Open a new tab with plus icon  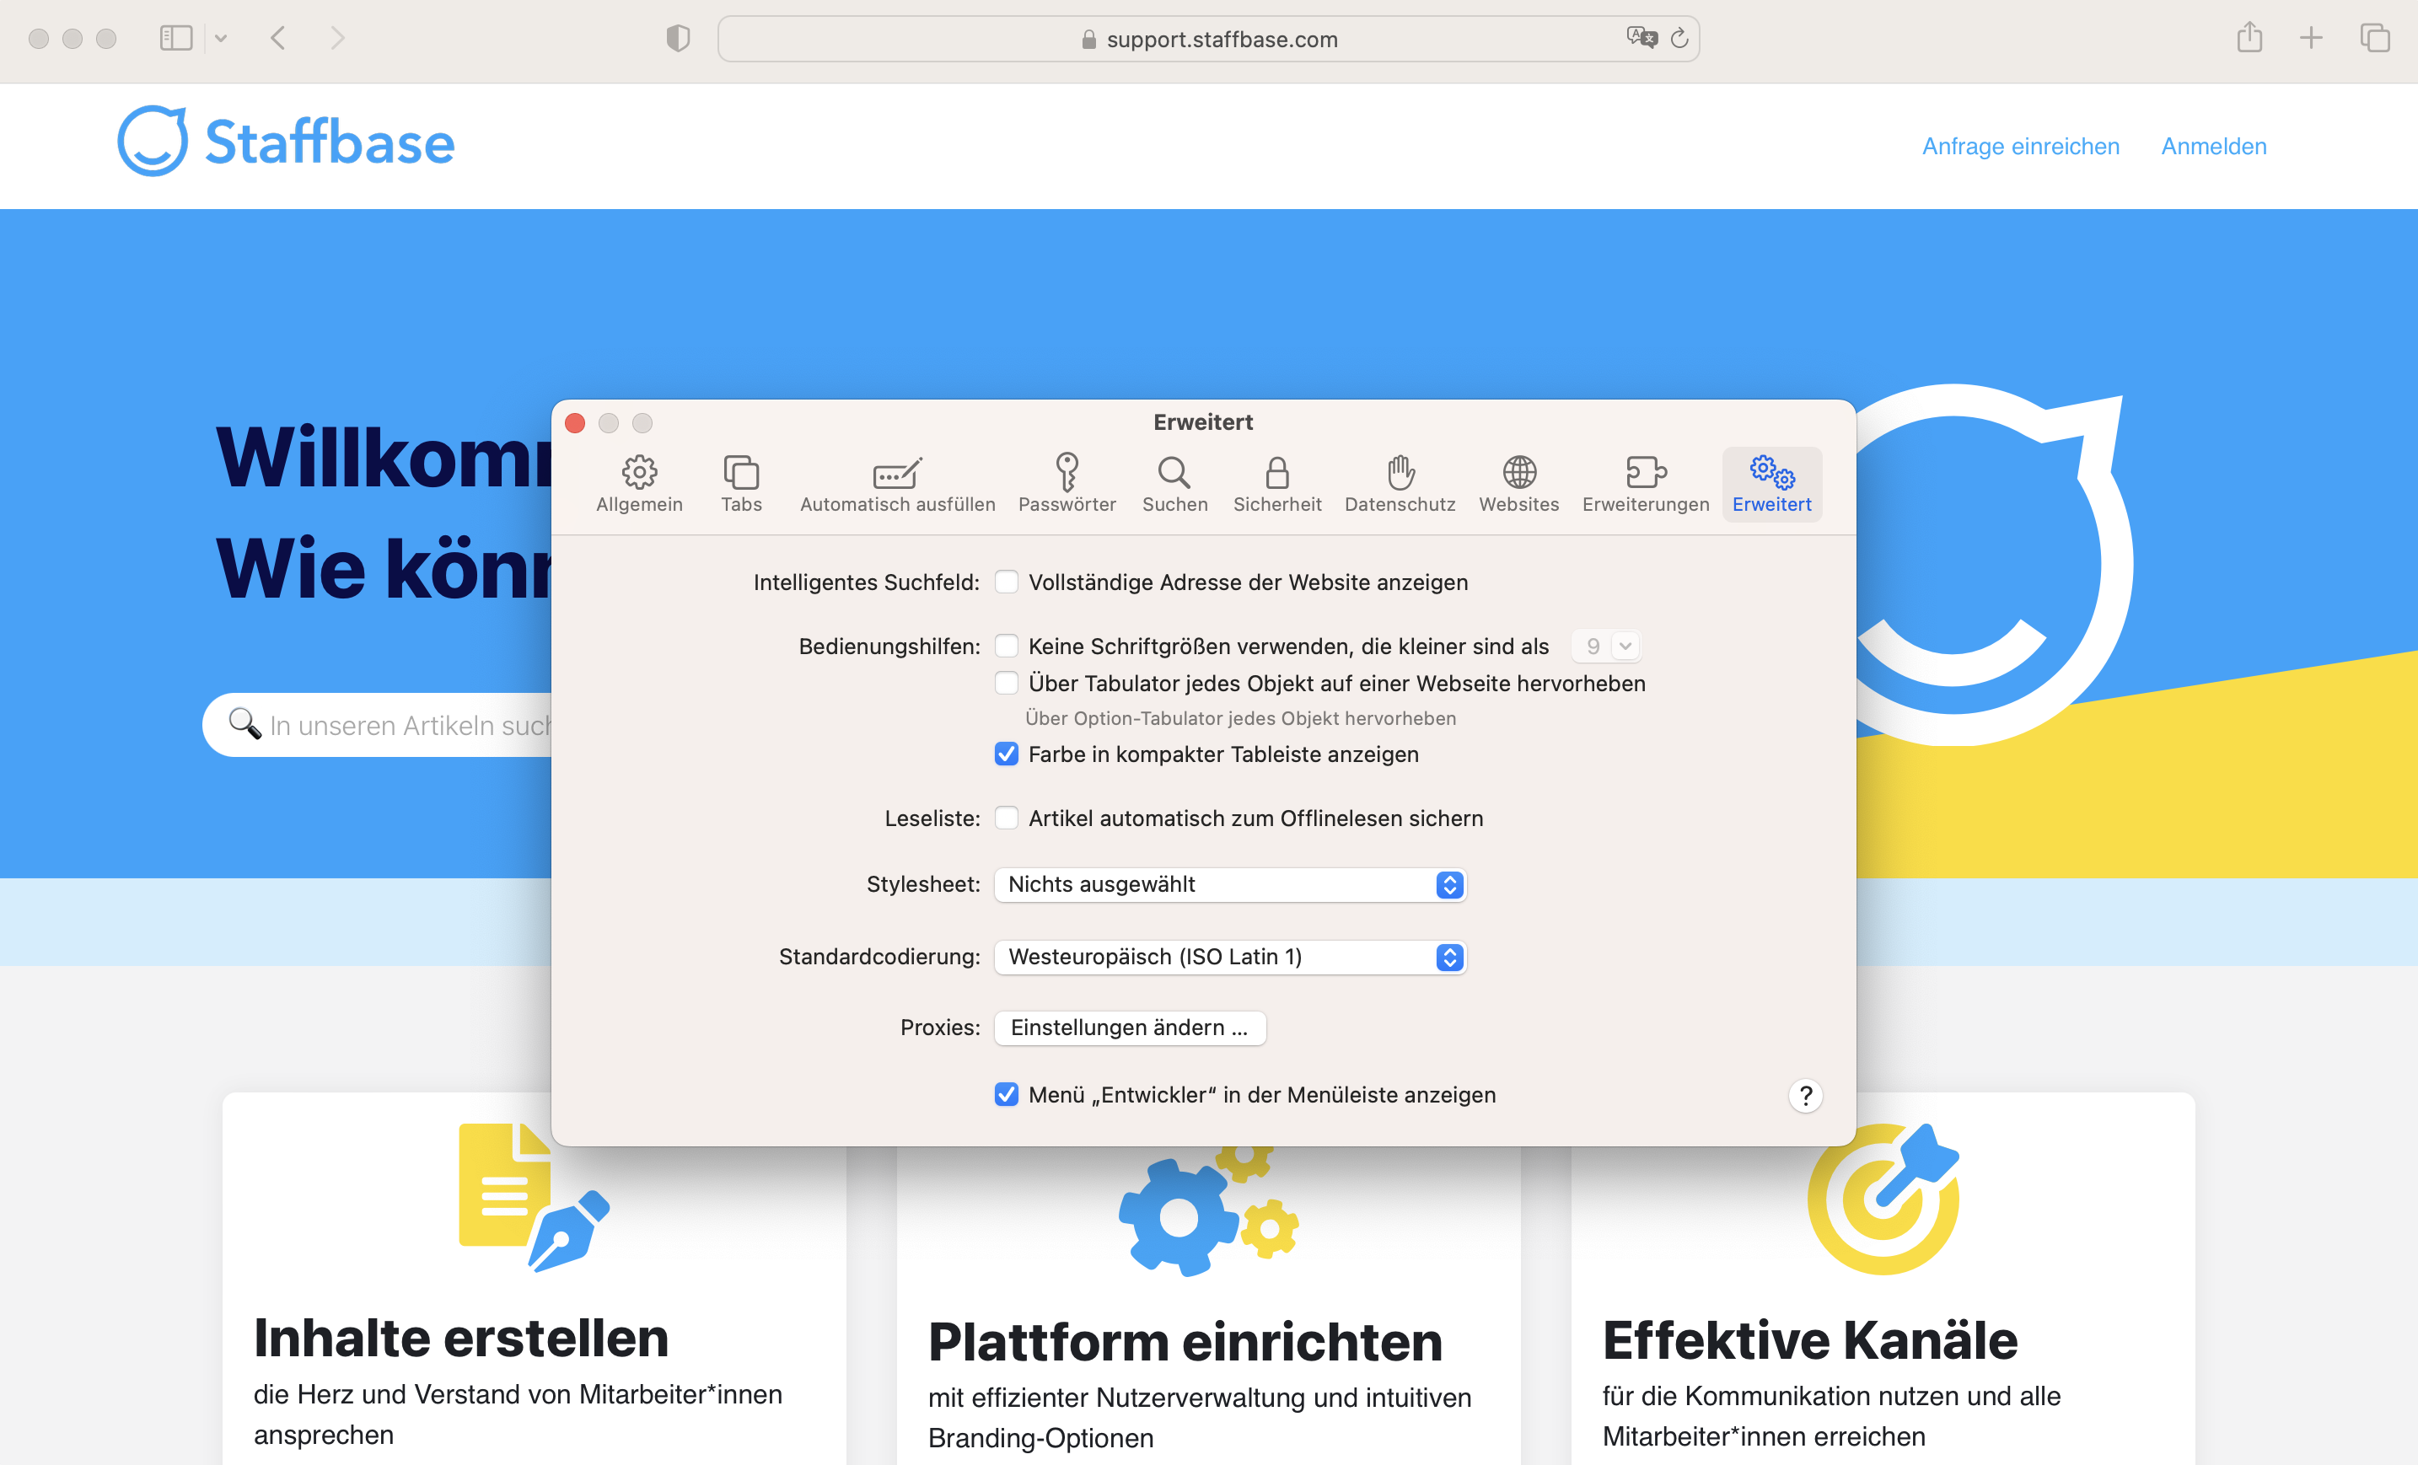[x=2311, y=38]
